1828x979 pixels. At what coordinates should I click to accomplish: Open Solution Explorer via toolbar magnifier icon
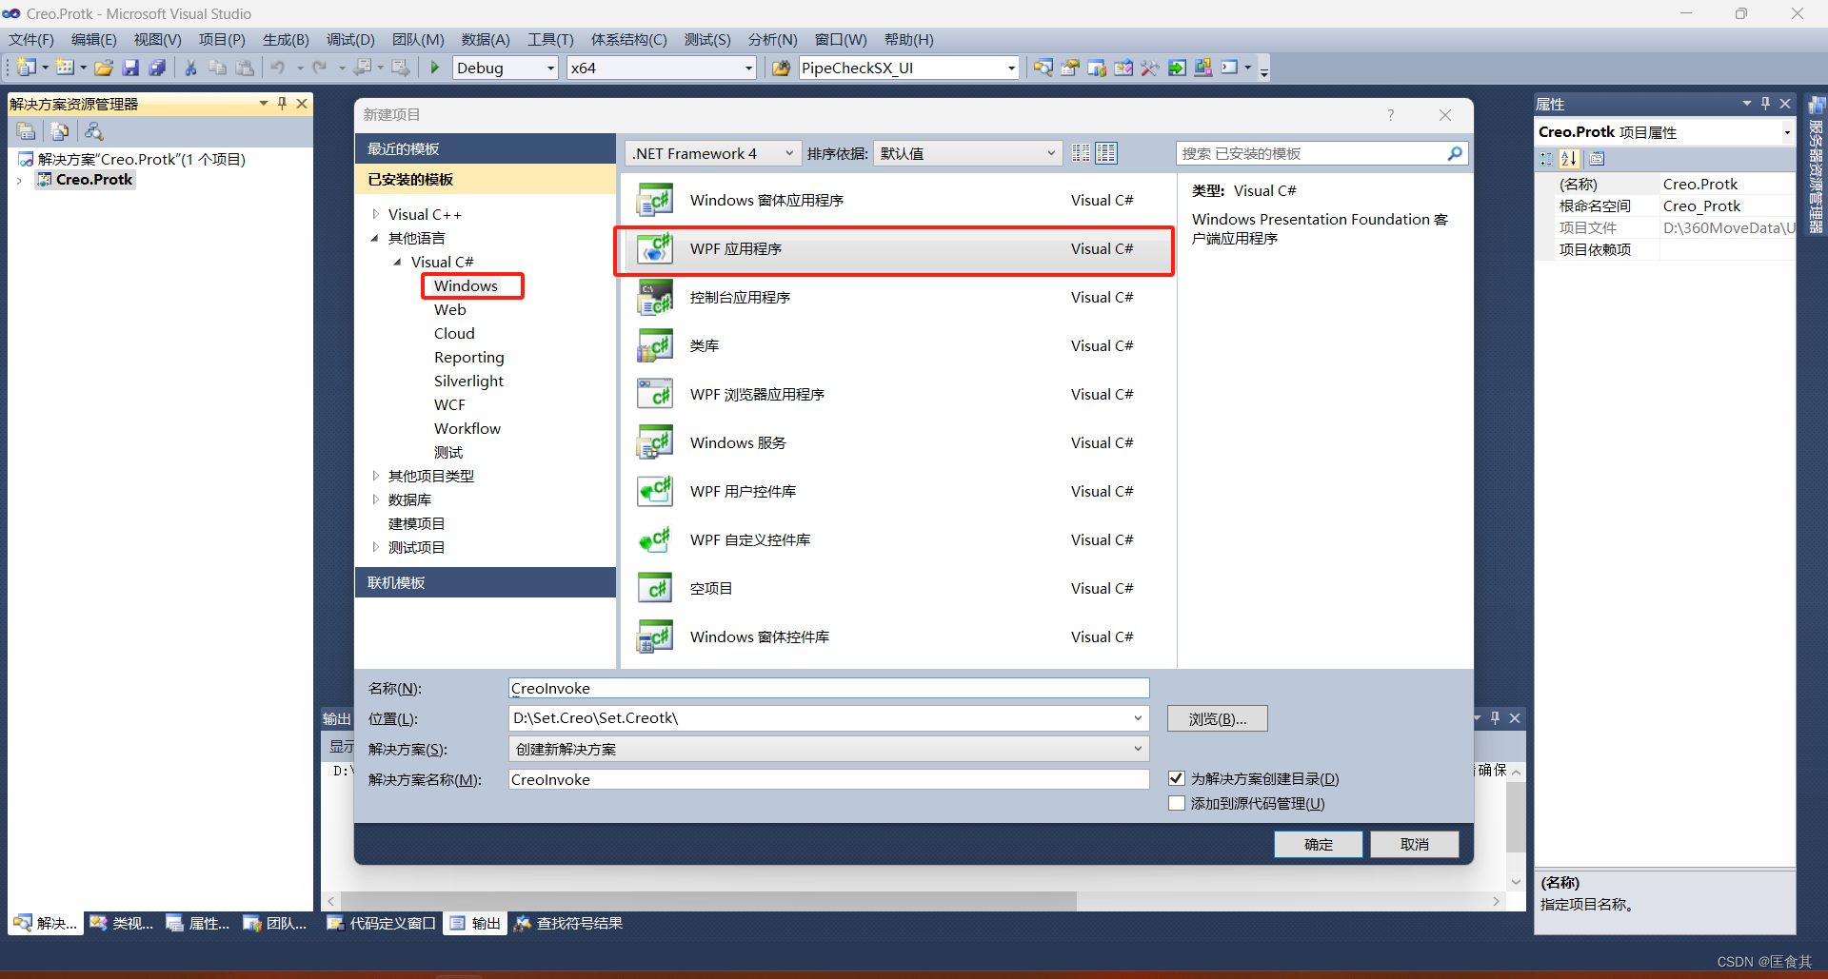(x=1043, y=68)
